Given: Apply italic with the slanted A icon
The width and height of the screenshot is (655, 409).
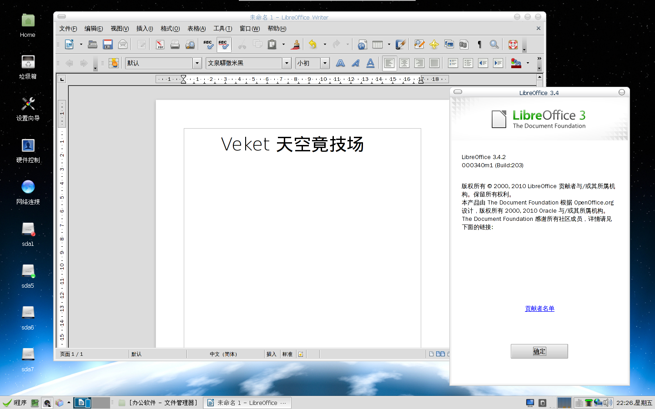Looking at the screenshot, I should (355, 63).
